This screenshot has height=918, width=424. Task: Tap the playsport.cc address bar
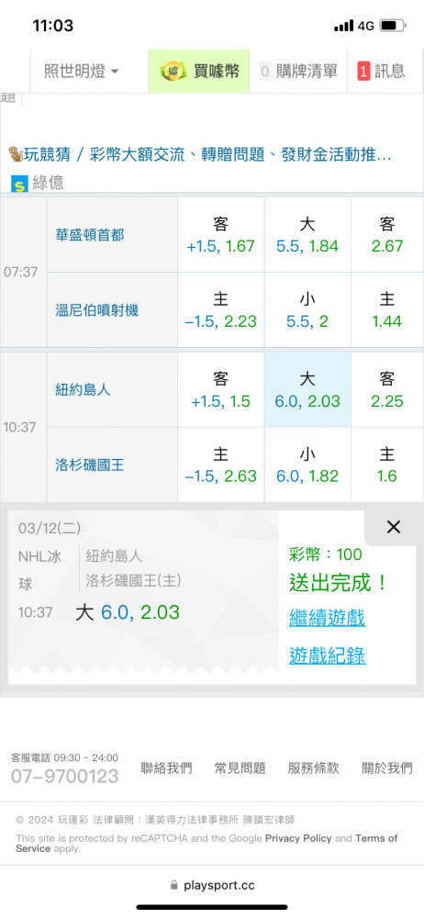212,885
